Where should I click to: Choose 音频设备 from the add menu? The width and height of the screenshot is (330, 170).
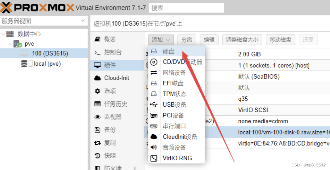point(177,147)
